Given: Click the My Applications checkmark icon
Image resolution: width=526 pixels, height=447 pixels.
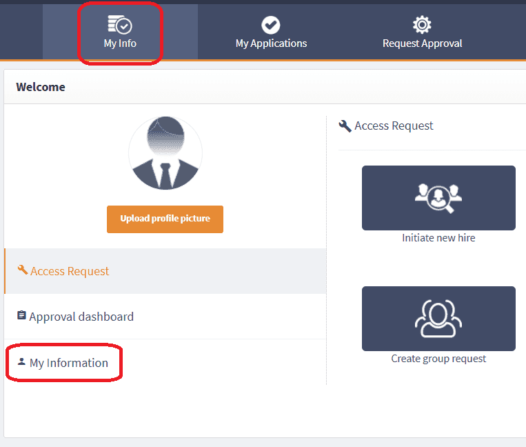Looking at the screenshot, I should (271, 25).
